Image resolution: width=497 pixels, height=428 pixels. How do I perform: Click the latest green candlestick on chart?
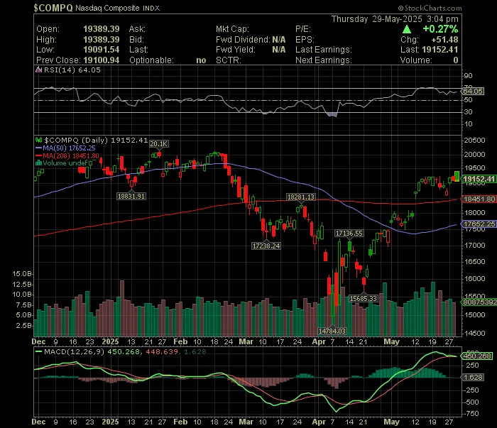(x=457, y=176)
